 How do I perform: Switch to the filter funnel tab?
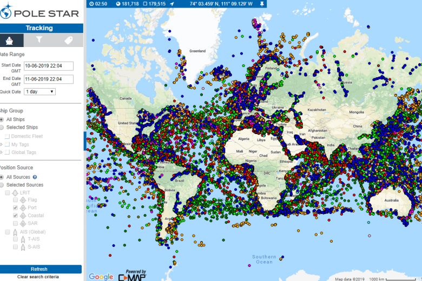click(x=39, y=40)
